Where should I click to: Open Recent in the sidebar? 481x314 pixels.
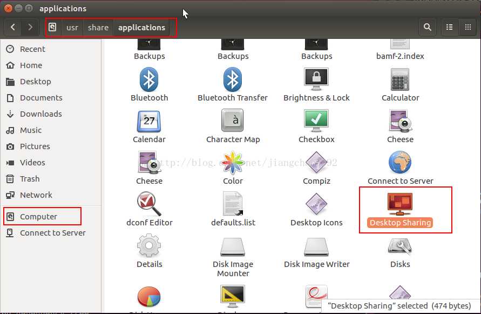tap(51, 49)
